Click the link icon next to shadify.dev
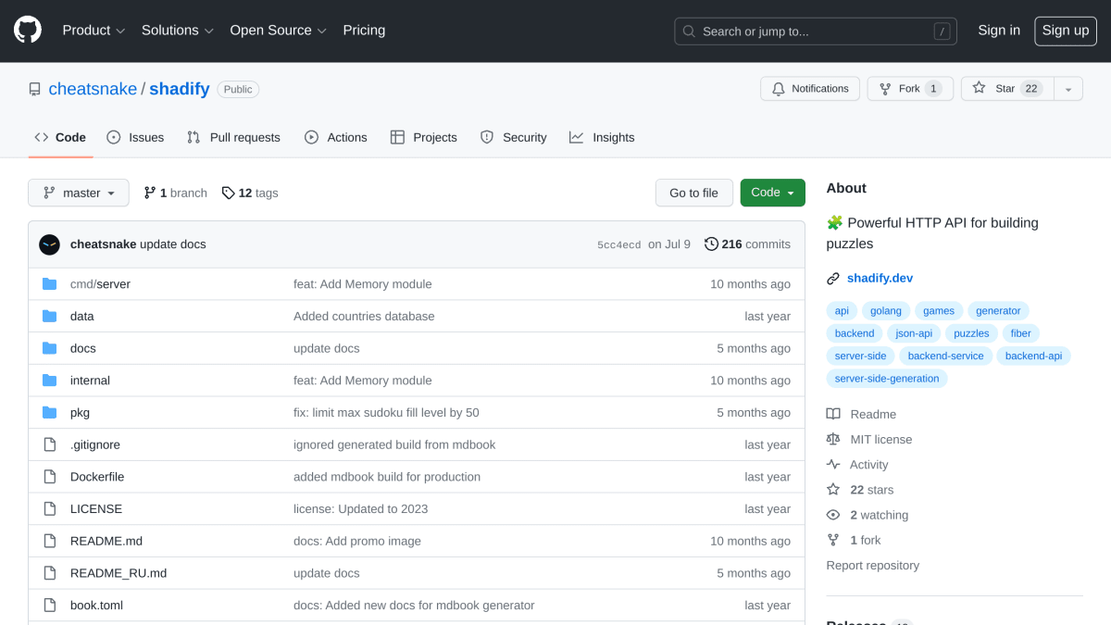 point(833,279)
